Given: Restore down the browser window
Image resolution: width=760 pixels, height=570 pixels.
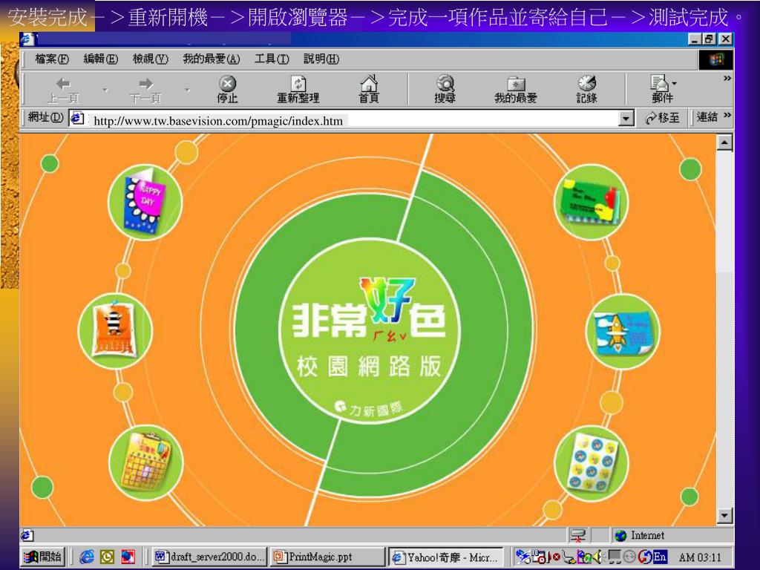Looking at the screenshot, I should point(710,39).
